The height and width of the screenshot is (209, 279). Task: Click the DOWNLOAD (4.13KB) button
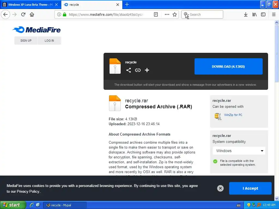point(229,66)
